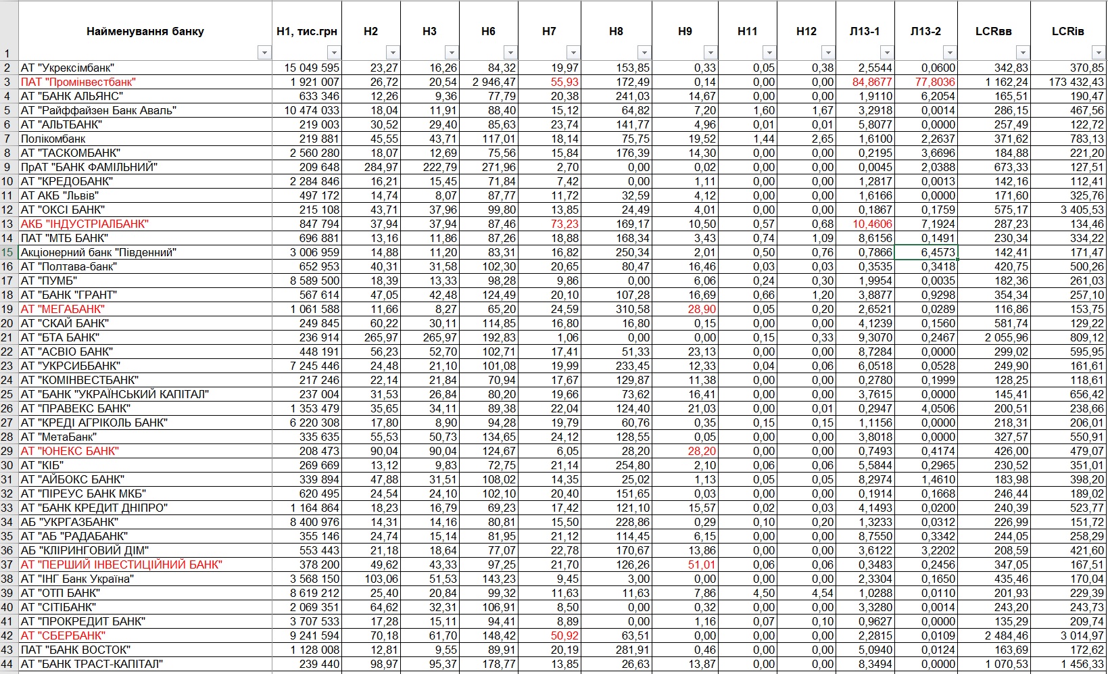Viewport: 1108px width, 674px height.
Task: Select the red H9 value 51,01
Action: click(x=685, y=564)
